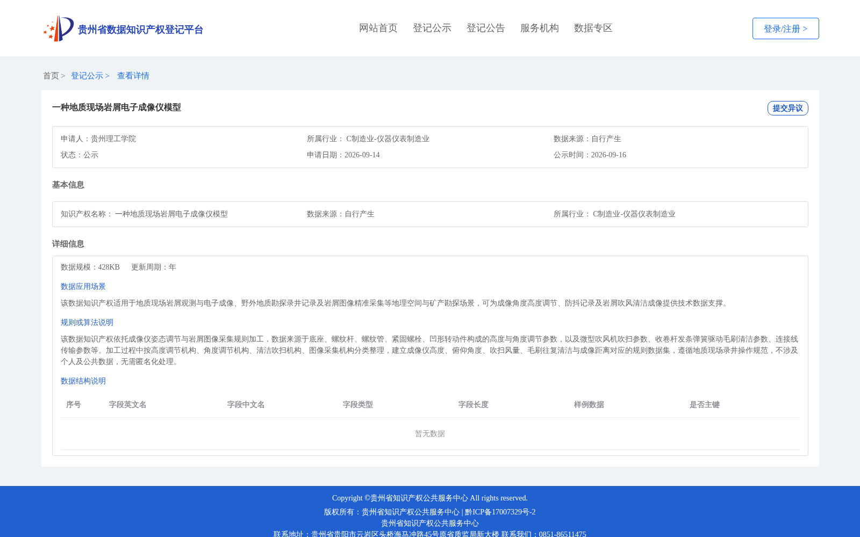This screenshot has height=537, width=860.
Task: Click the page title 一种地质现场岩屑电子成像仪模型
Action: click(x=117, y=107)
